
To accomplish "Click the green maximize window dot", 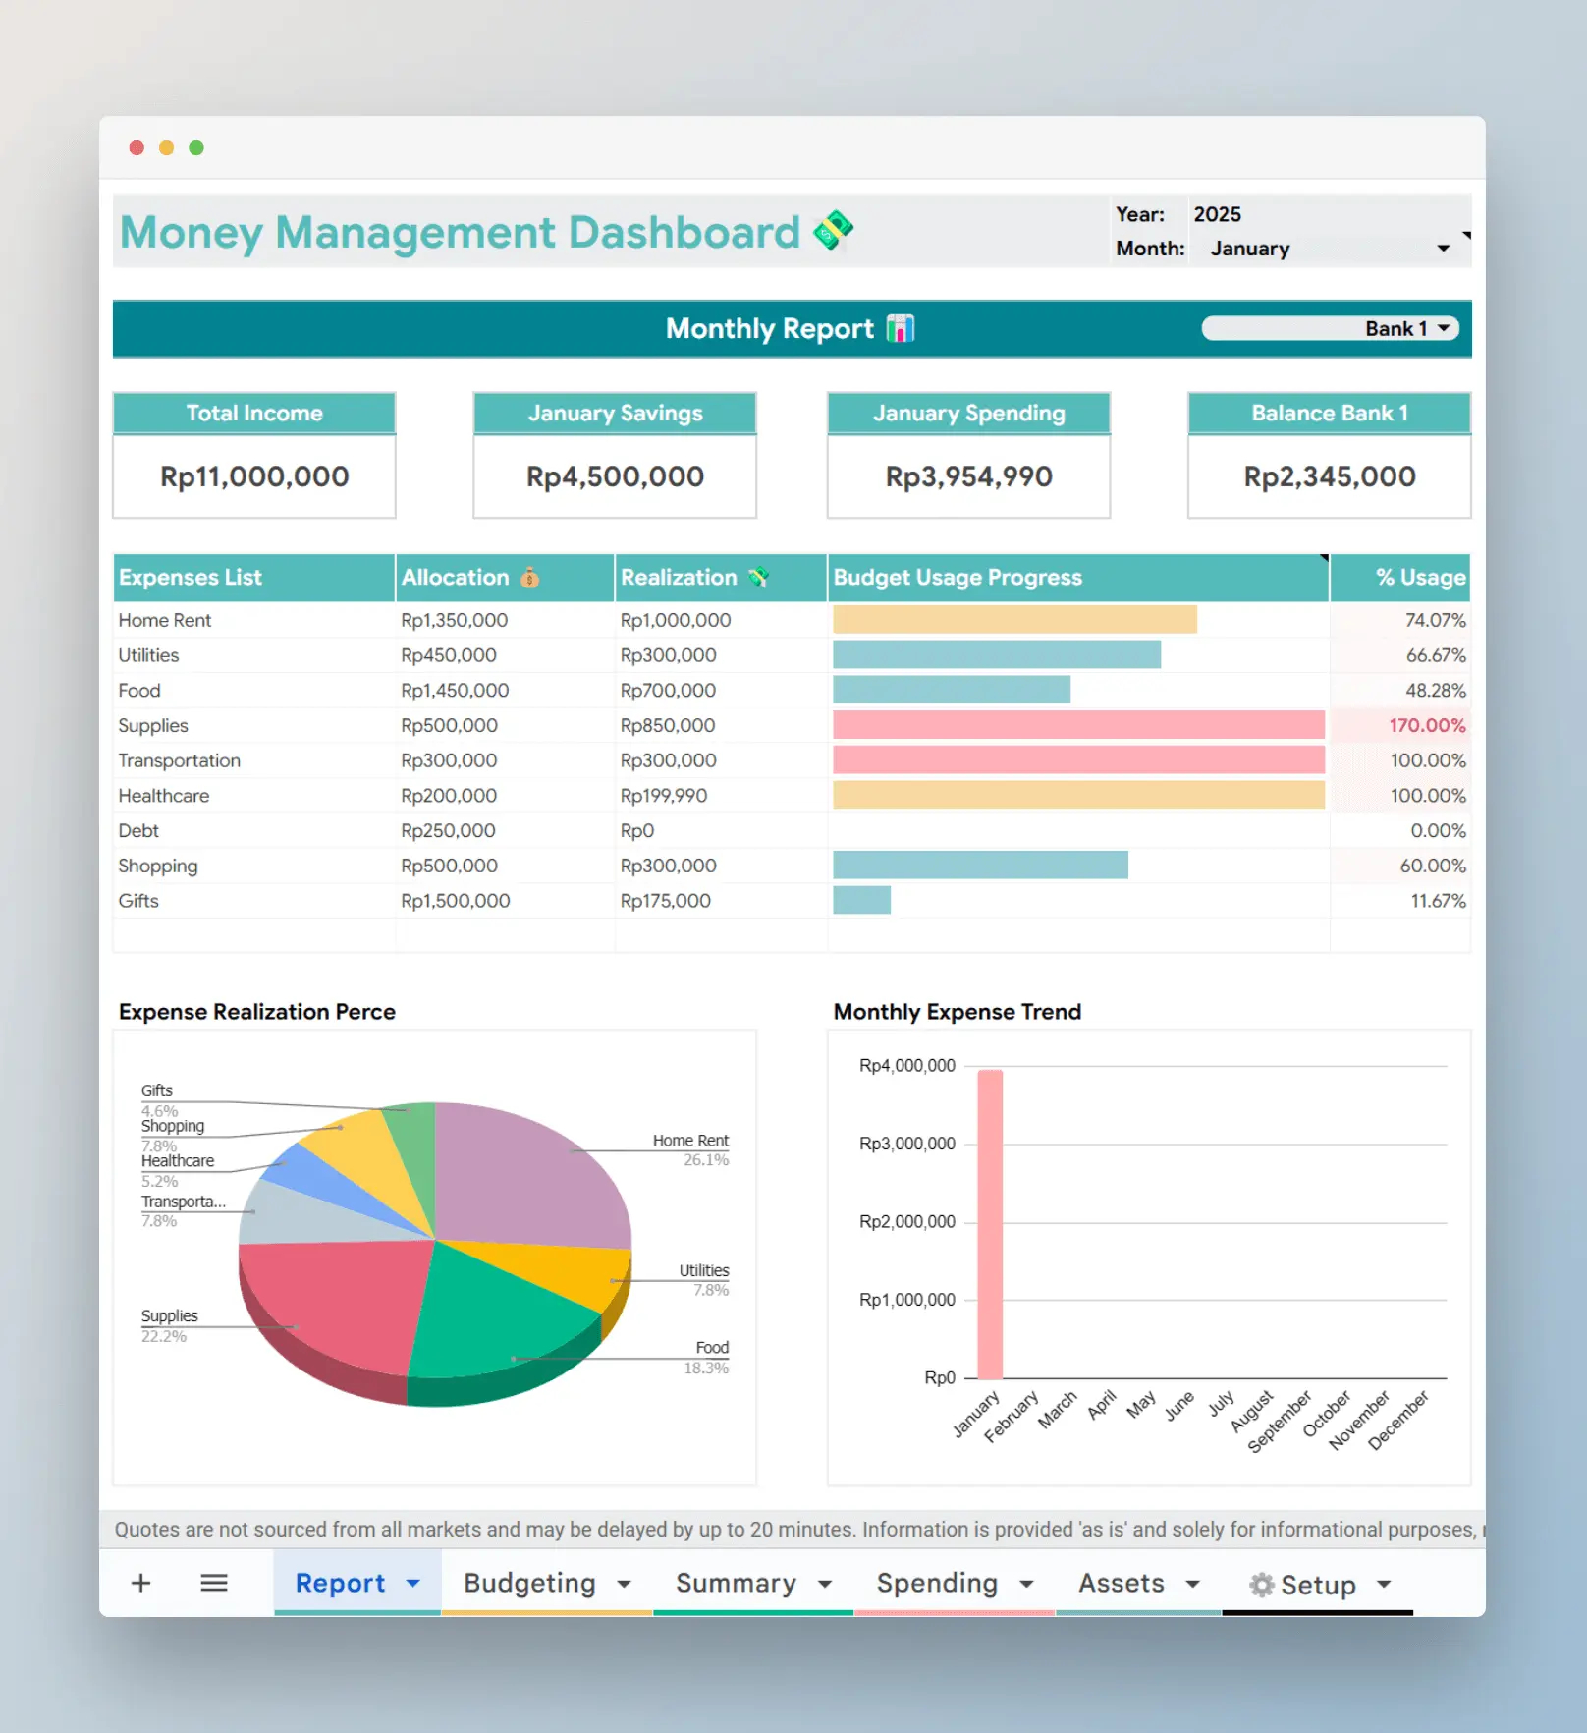I will pyautogui.click(x=196, y=147).
